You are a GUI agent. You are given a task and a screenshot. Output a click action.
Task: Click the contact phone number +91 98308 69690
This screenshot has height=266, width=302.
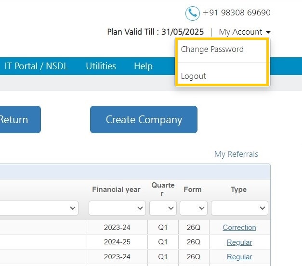coord(236,13)
